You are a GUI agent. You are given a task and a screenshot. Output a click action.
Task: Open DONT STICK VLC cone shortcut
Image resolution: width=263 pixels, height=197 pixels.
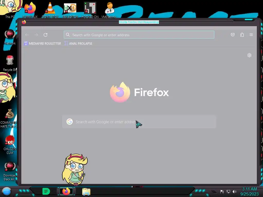[x=50, y=10]
